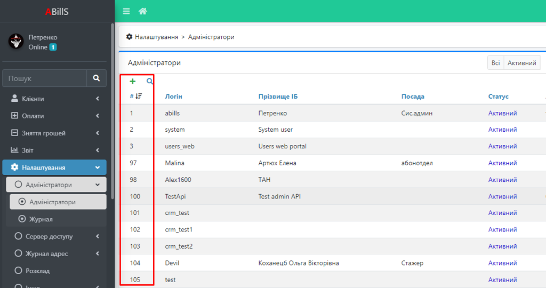
Task: Click the user avatar picture
Action: 15,42
